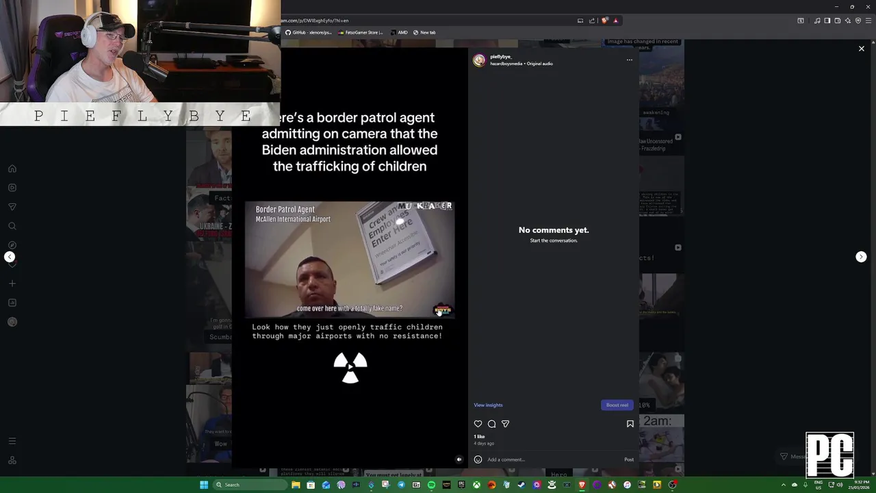Show hidden system tray icons chevron
876x493 pixels.
(784, 485)
